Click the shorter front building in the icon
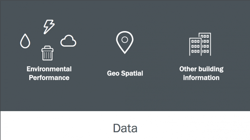 click(x=195, y=47)
